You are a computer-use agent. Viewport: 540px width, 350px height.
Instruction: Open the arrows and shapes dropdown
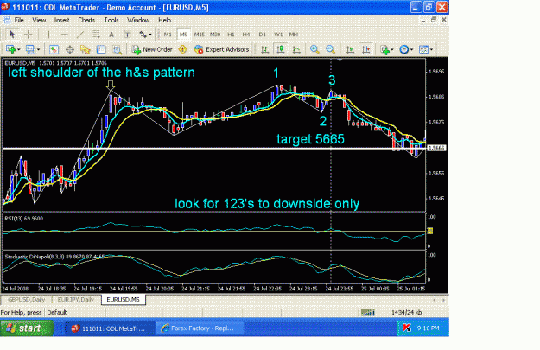(145, 34)
